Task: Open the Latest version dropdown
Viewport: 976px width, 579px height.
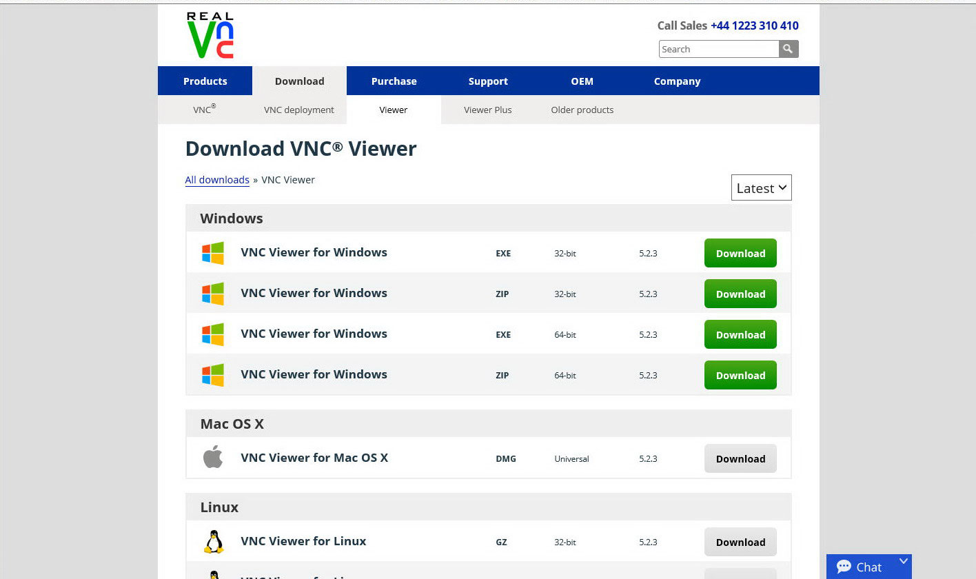Action: coord(761,187)
